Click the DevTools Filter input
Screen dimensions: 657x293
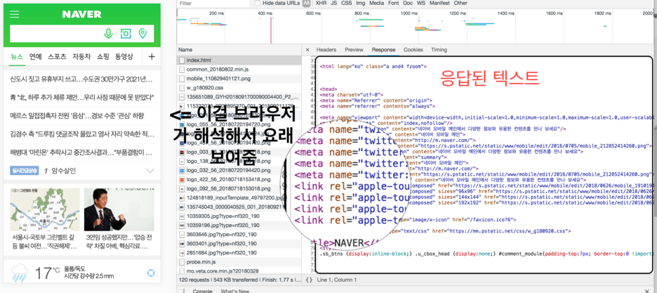click(213, 3)
